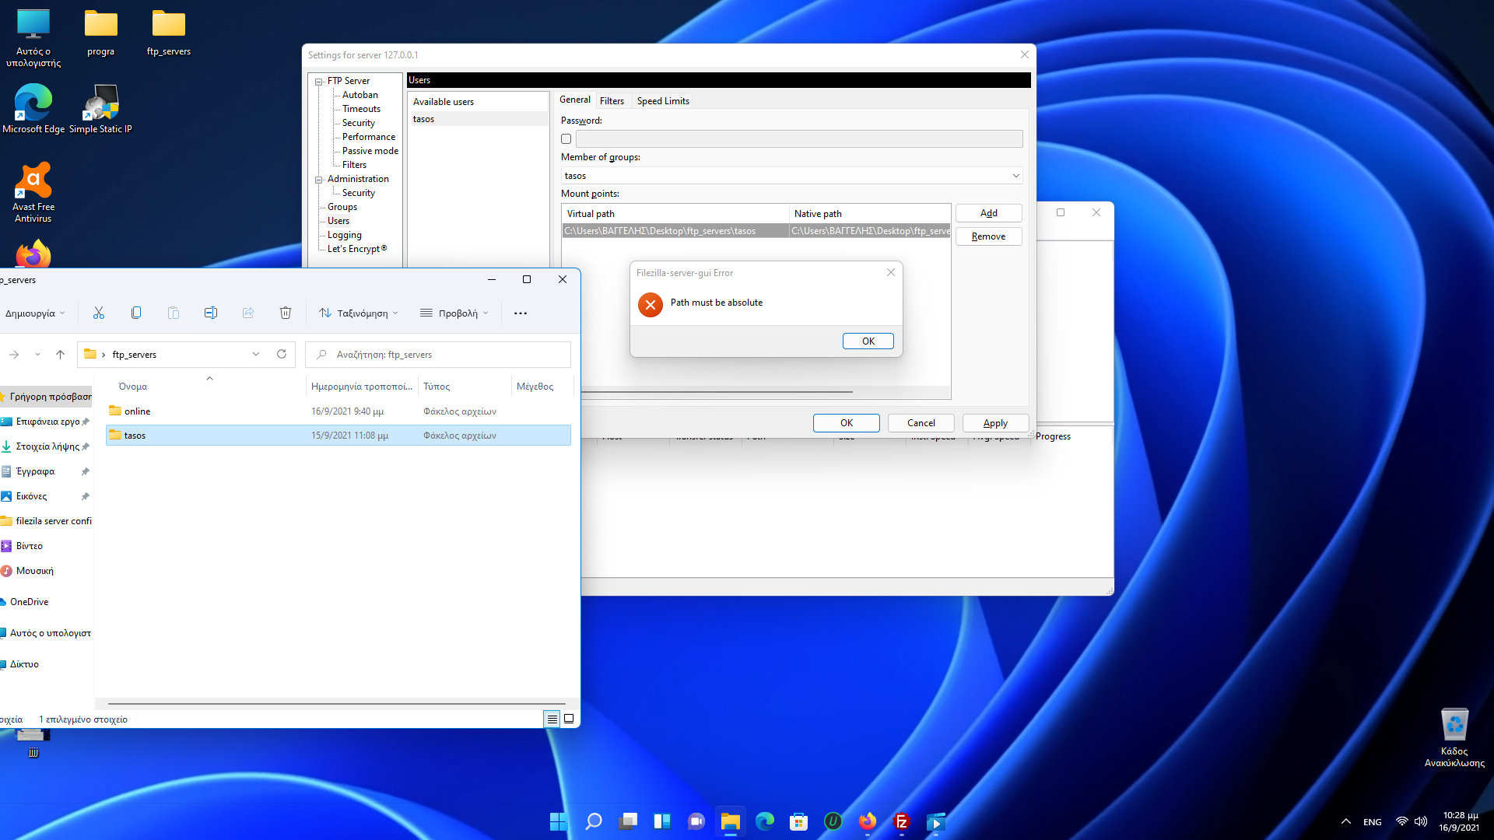This screenshot has height=840, width=1494.
Task: Click the ENG language indicator
Action: click(1373, 822)
